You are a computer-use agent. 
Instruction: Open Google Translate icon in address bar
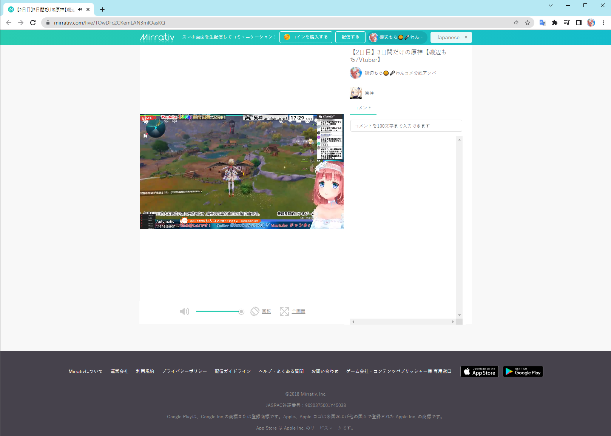coord(542,23)
